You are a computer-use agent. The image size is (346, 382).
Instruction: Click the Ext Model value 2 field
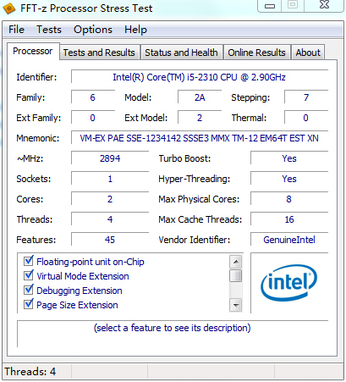click(200, 118)
